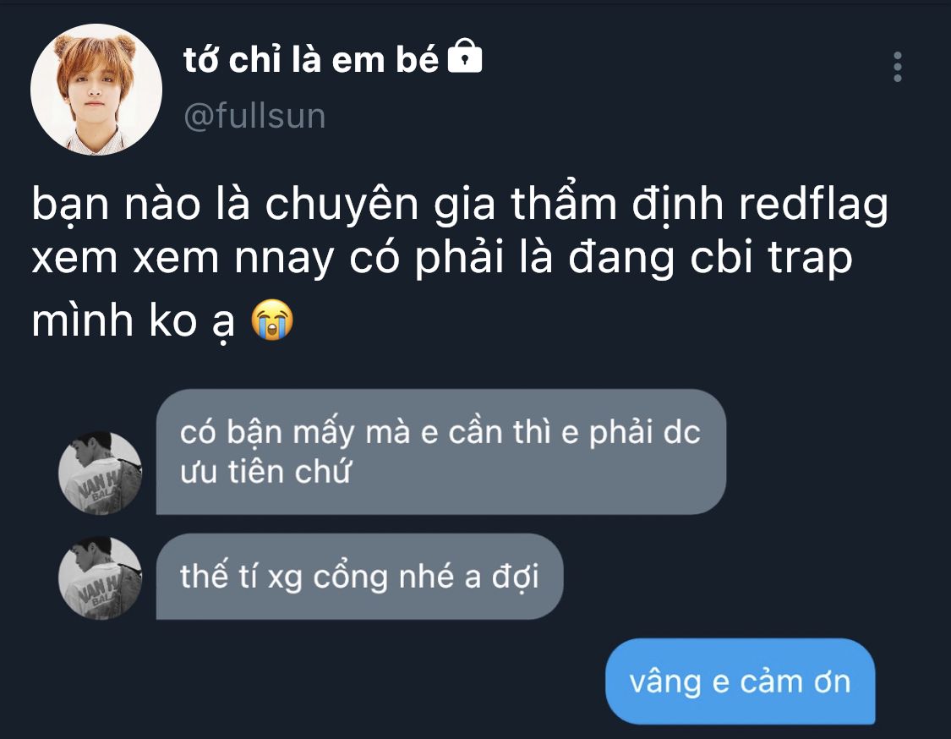
Task: Select the message 'thế tí xg cổng nhé a đợi'
Action: (359, 577)
